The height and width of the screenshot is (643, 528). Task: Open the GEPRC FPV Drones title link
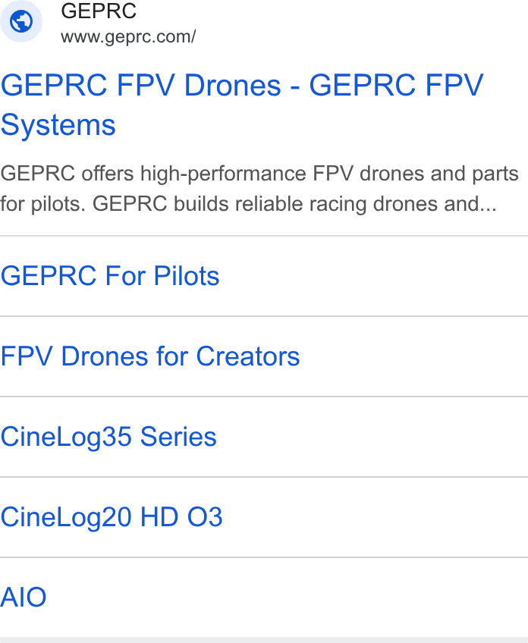coord(242,105)
